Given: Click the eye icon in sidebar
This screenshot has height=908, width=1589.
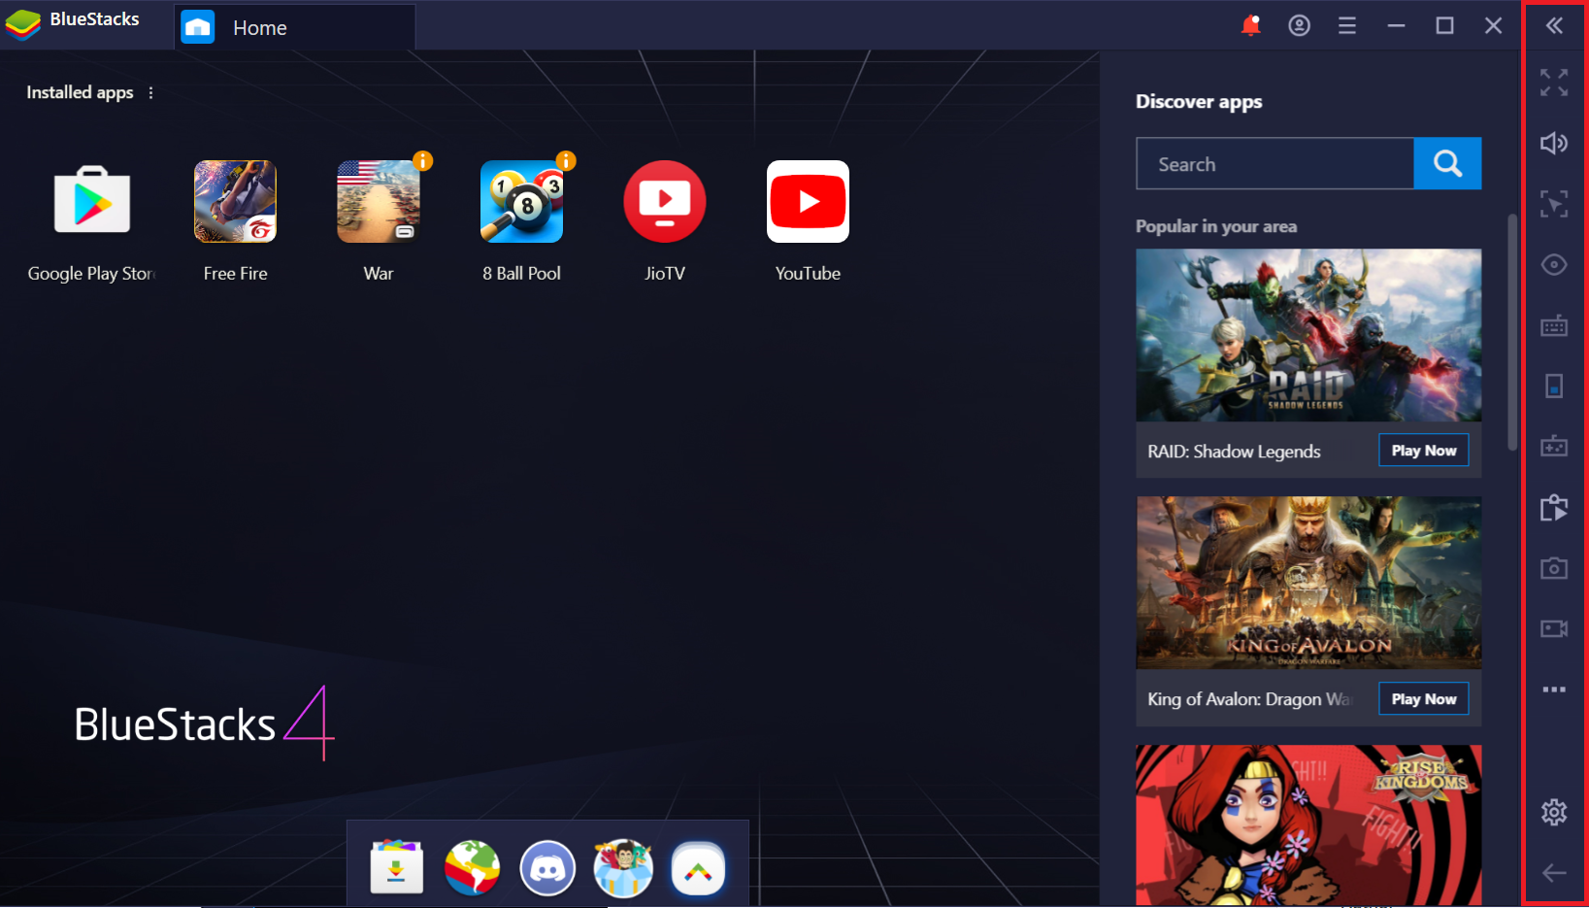Looking at the screenshot, I should click(x=1554, y=264).
